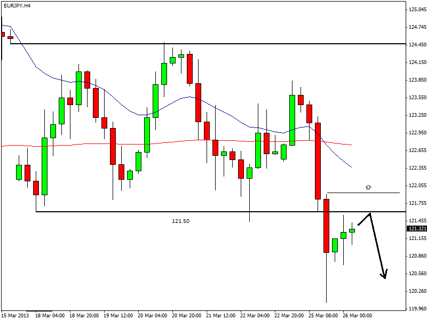Click the 15 Mar 2013 date label
The image size is (427, 320).
(x=16, y=315)
